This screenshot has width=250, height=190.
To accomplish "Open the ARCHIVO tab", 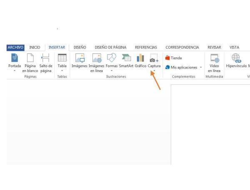I will [x=15, y=48].
